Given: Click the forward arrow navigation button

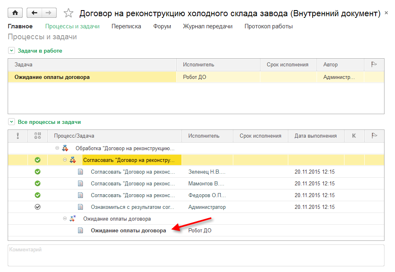Looking at the screenshot, I should coord(49,13).
